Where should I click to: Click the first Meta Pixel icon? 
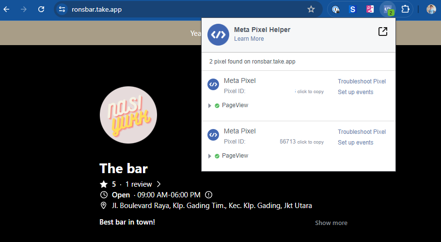point(213,84)
